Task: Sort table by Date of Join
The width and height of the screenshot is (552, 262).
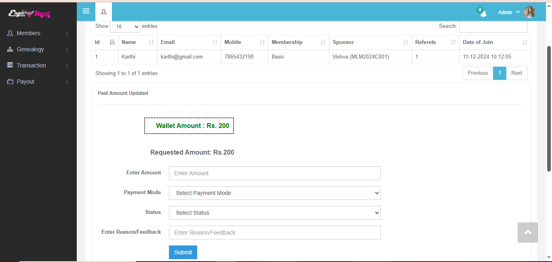Action: tap(495, 42)
